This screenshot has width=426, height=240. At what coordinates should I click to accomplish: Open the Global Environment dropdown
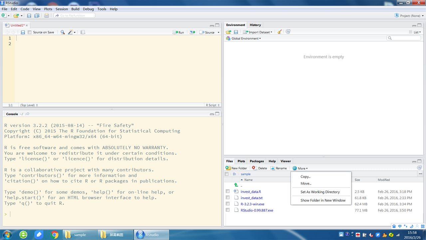[243, 38]
